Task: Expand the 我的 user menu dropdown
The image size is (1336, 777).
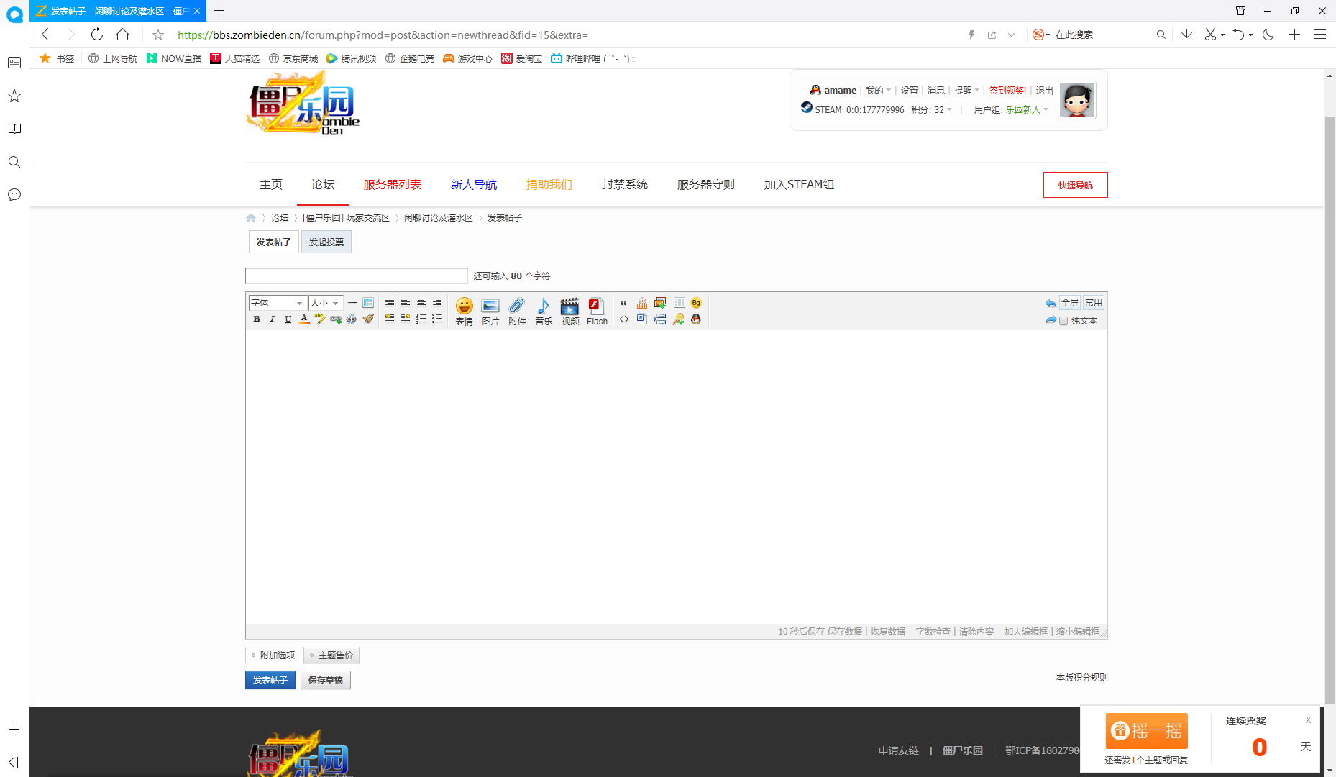Action: point(877,90)
